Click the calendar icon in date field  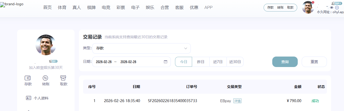coord(166,62)
